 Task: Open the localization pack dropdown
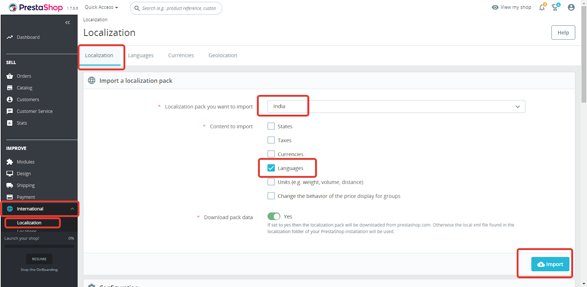coord(396,106)
